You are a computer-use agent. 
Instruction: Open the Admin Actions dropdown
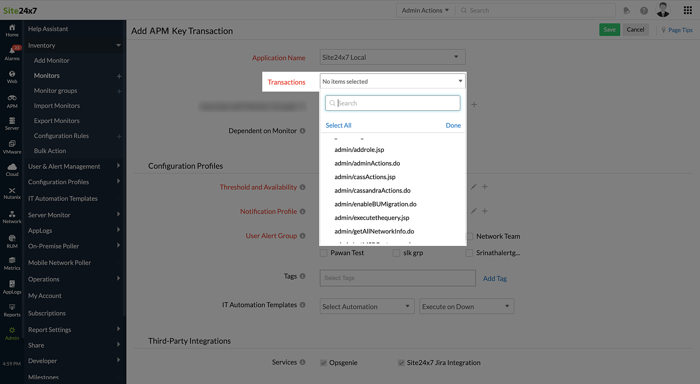click(425, 11)
